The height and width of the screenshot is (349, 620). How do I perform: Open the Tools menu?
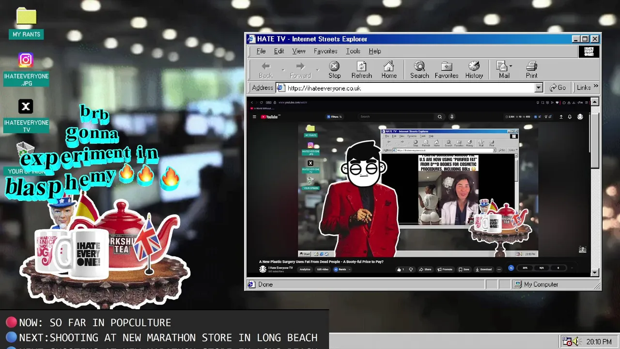click(x=353, y=51)
